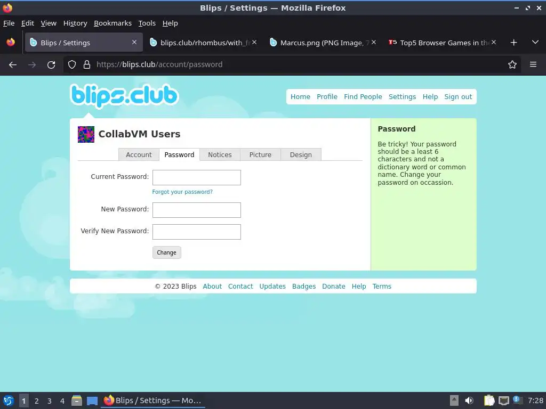Open Updates footer link
This screenshot has width=546, height=409.
(272, 286)
